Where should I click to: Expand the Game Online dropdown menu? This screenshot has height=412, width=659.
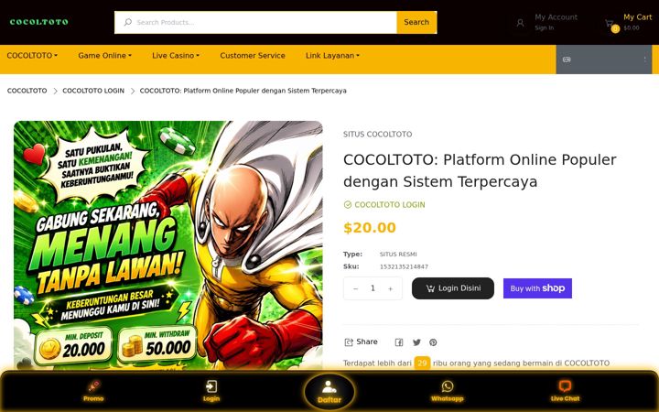coord(104,56)
